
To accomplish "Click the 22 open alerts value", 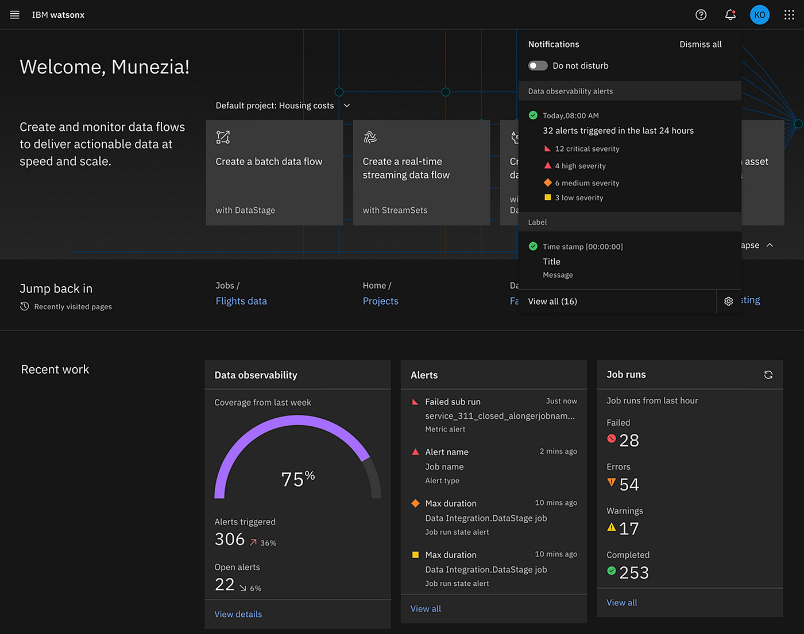I will 225,585.
